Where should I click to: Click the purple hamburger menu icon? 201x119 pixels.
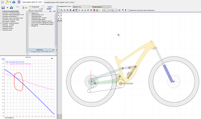19,2
